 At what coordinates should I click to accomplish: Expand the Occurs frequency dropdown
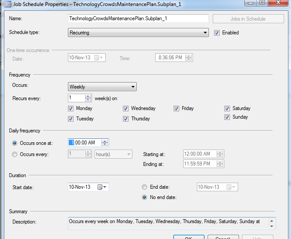point(102,87)
